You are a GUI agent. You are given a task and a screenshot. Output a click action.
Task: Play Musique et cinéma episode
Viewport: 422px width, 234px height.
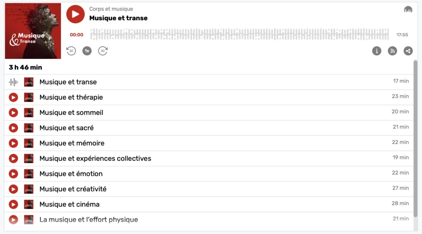[x=14, y=204]
